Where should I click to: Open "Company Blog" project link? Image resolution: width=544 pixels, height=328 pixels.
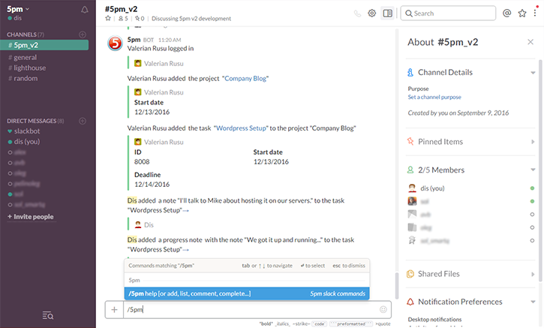[245, 79]
